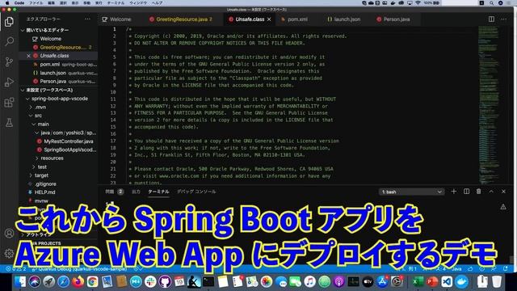Screen dimensions: 517x291
Task: Open the Test flask view
Action: tap(9, 122)
